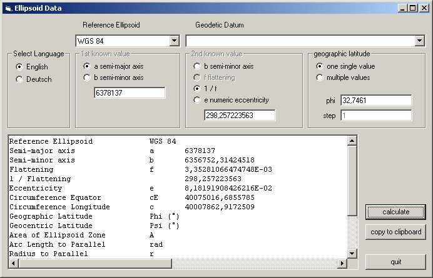Click the vertical scrollbar down arrow
The height and width of the screenshot is (278, 433).
coord(352,254)
